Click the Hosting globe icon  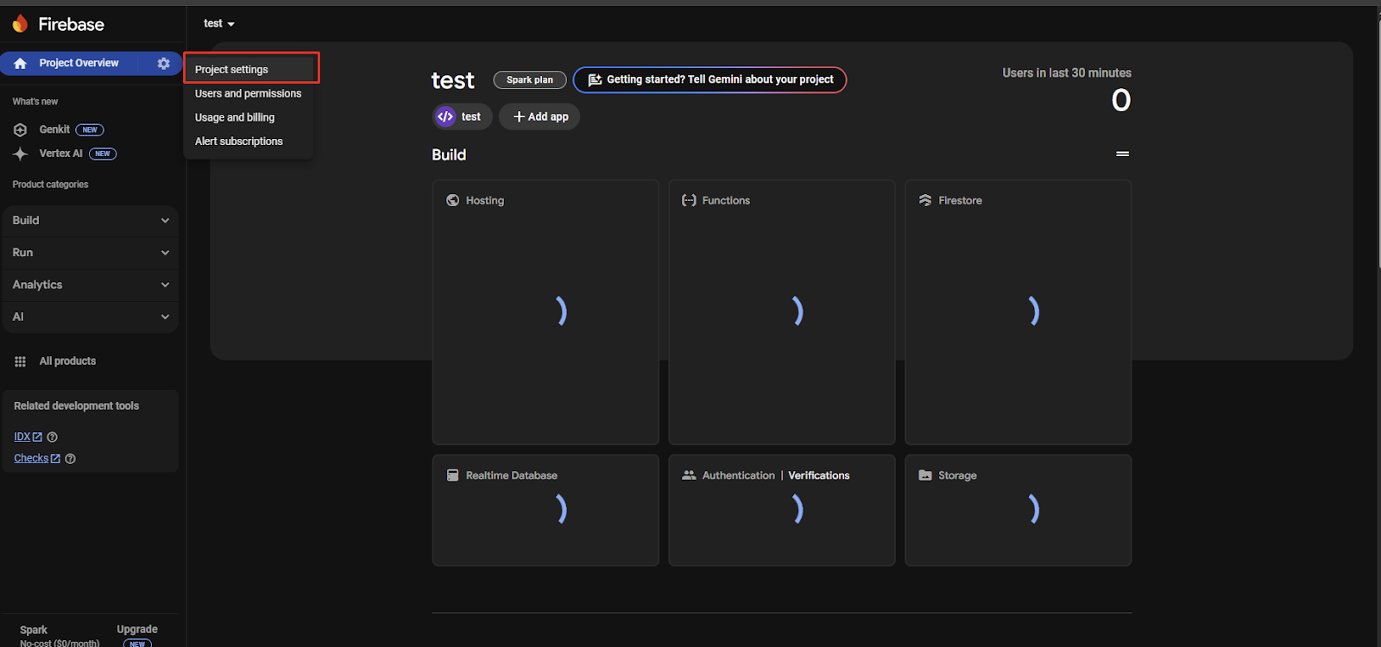click(x=452, y=200)
